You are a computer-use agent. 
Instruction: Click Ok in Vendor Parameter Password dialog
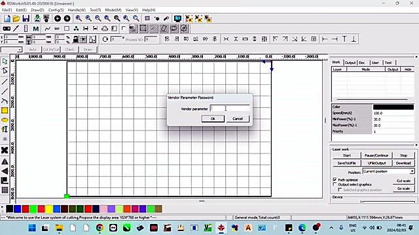(x=213, y=119)
